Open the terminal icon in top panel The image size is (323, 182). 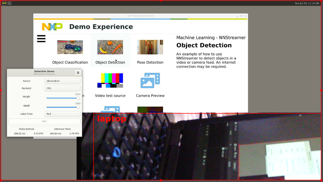9,3
